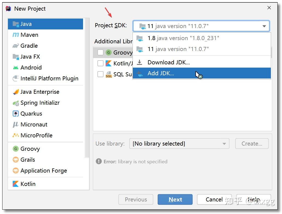282x214 pixels.
Task: Select the Quarkus framework icon
Action: click(16, 114)
